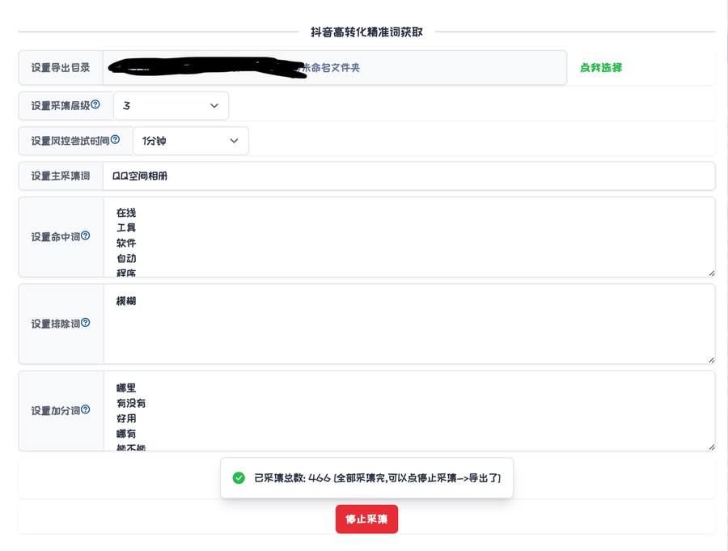Click help icon next to 设置采集层级

click(x=95, y=104)
